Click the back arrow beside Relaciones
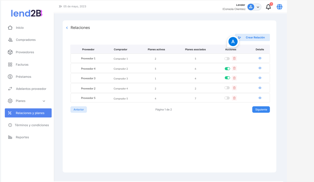Viewport: 314px width, 182px height. click(x=67, y=28)
